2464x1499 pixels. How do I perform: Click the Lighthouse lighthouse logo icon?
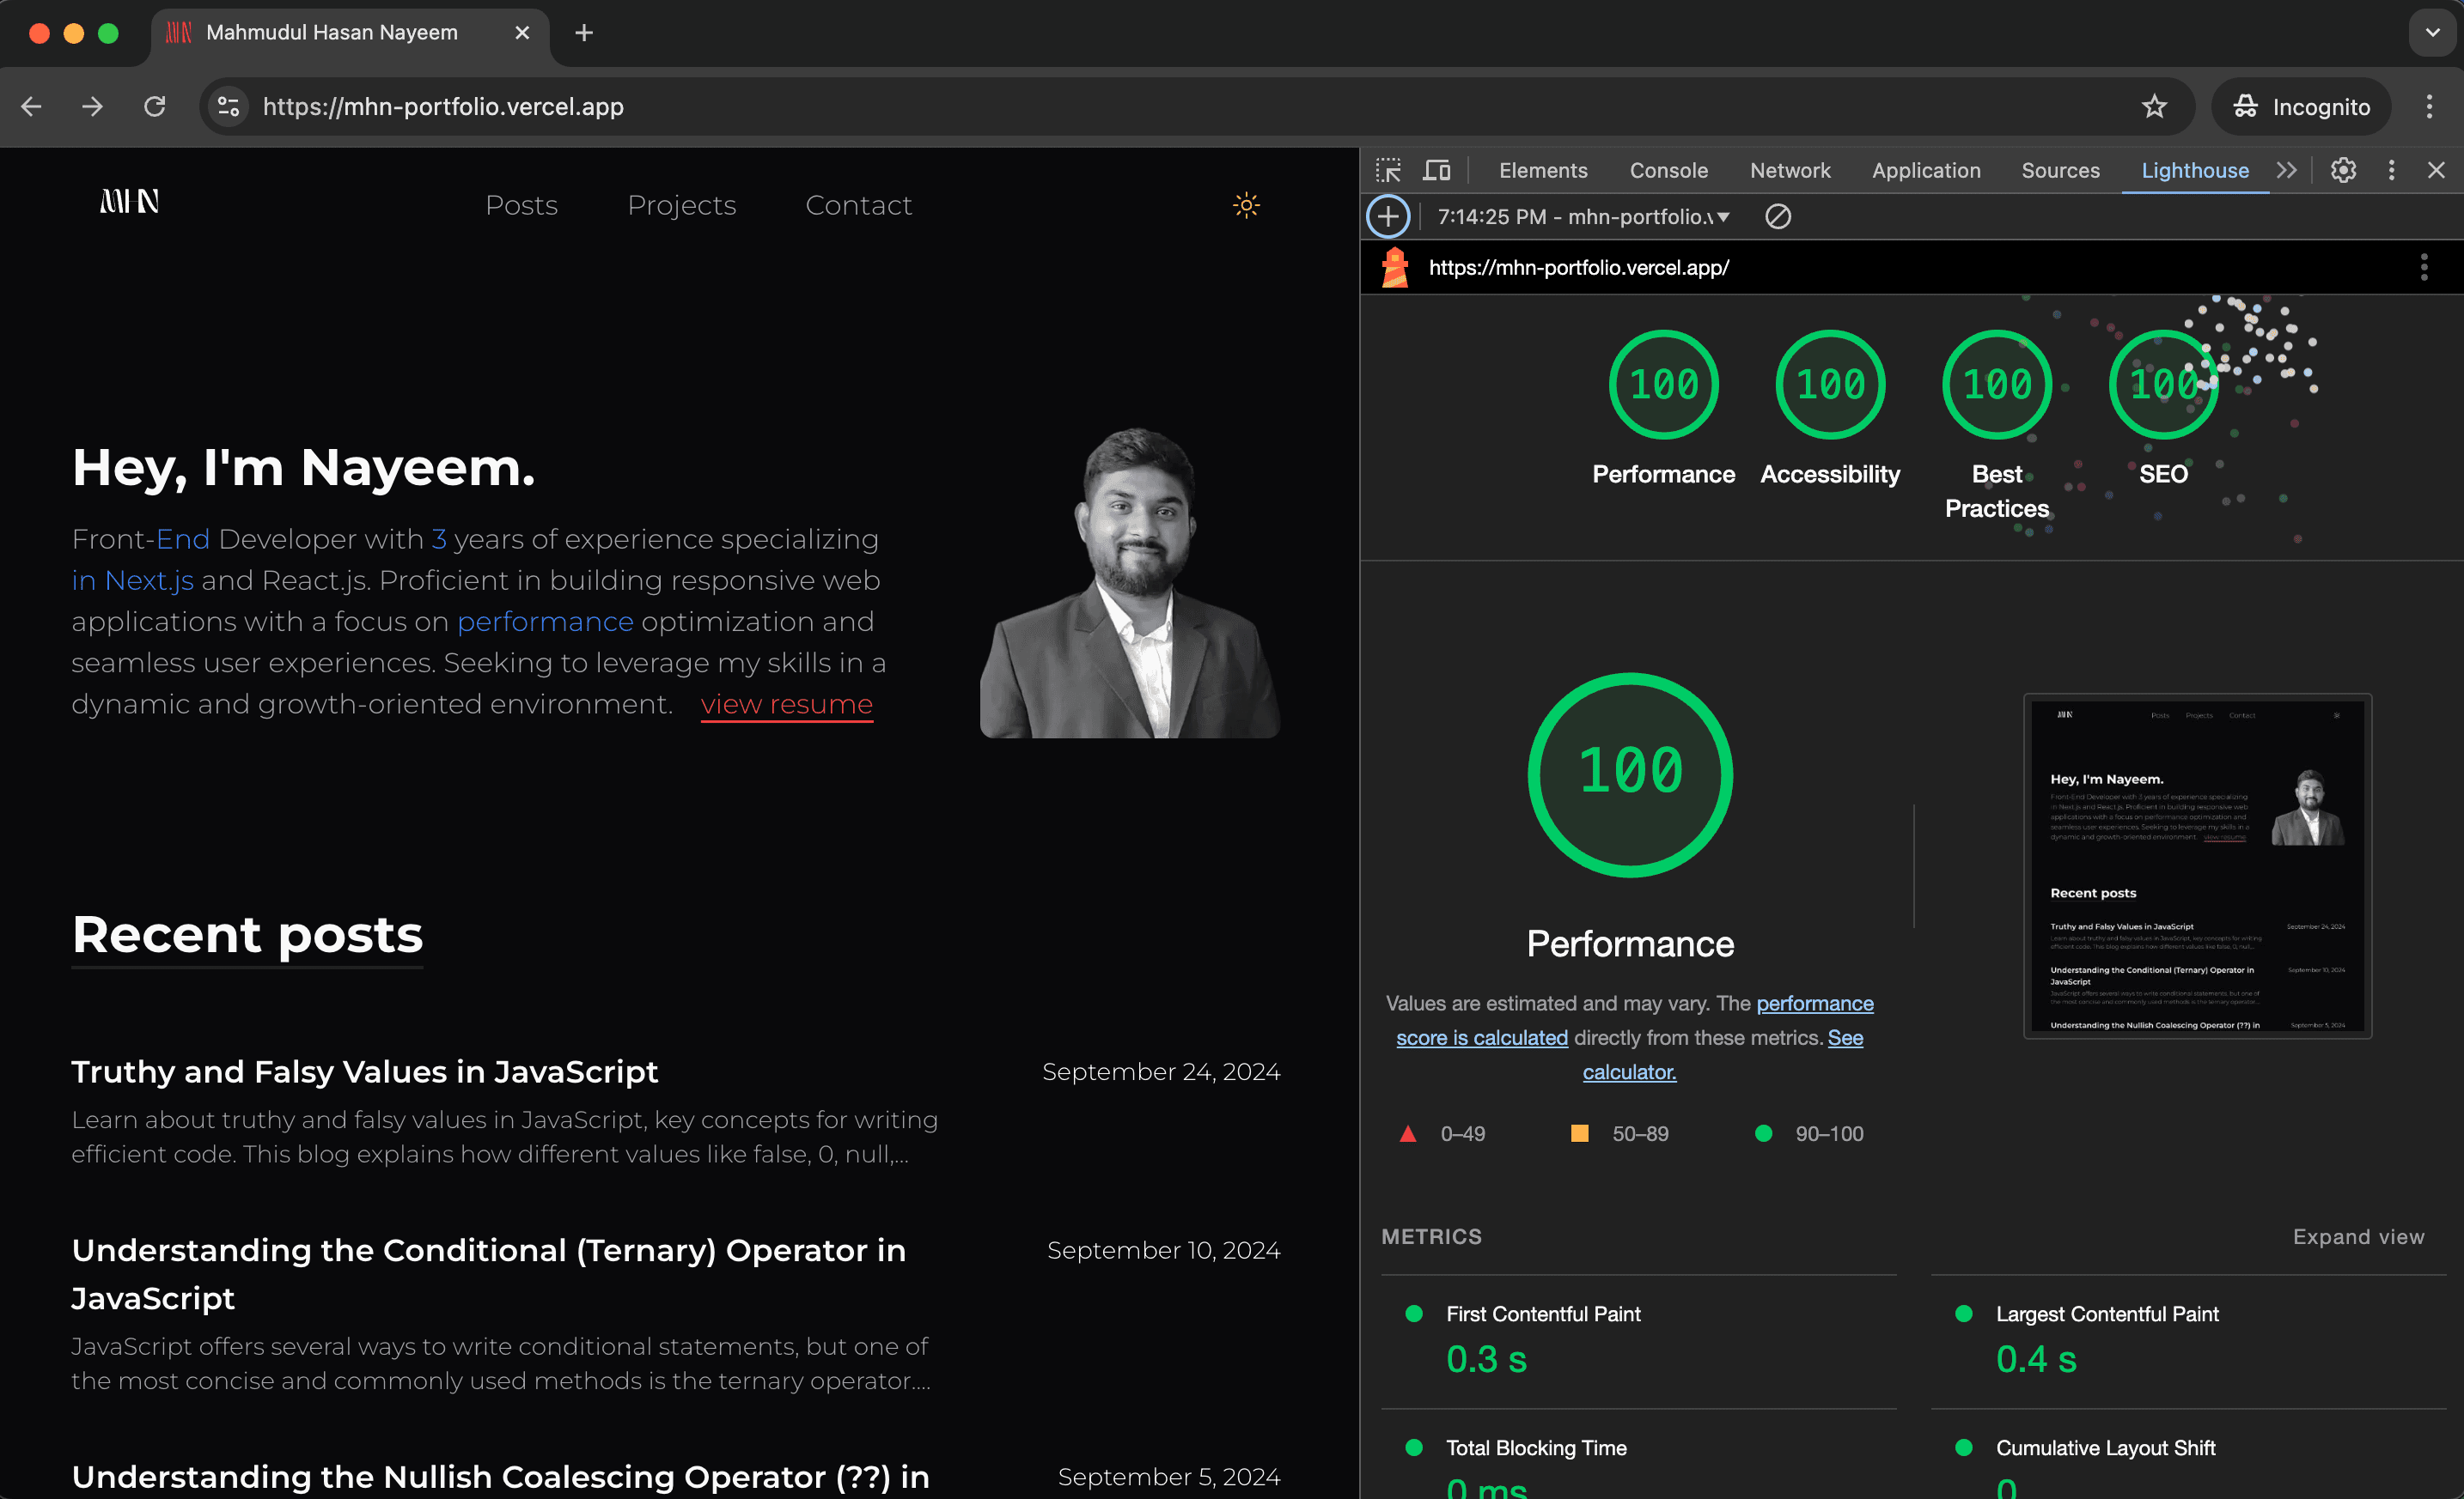(x=1394, y=268)
